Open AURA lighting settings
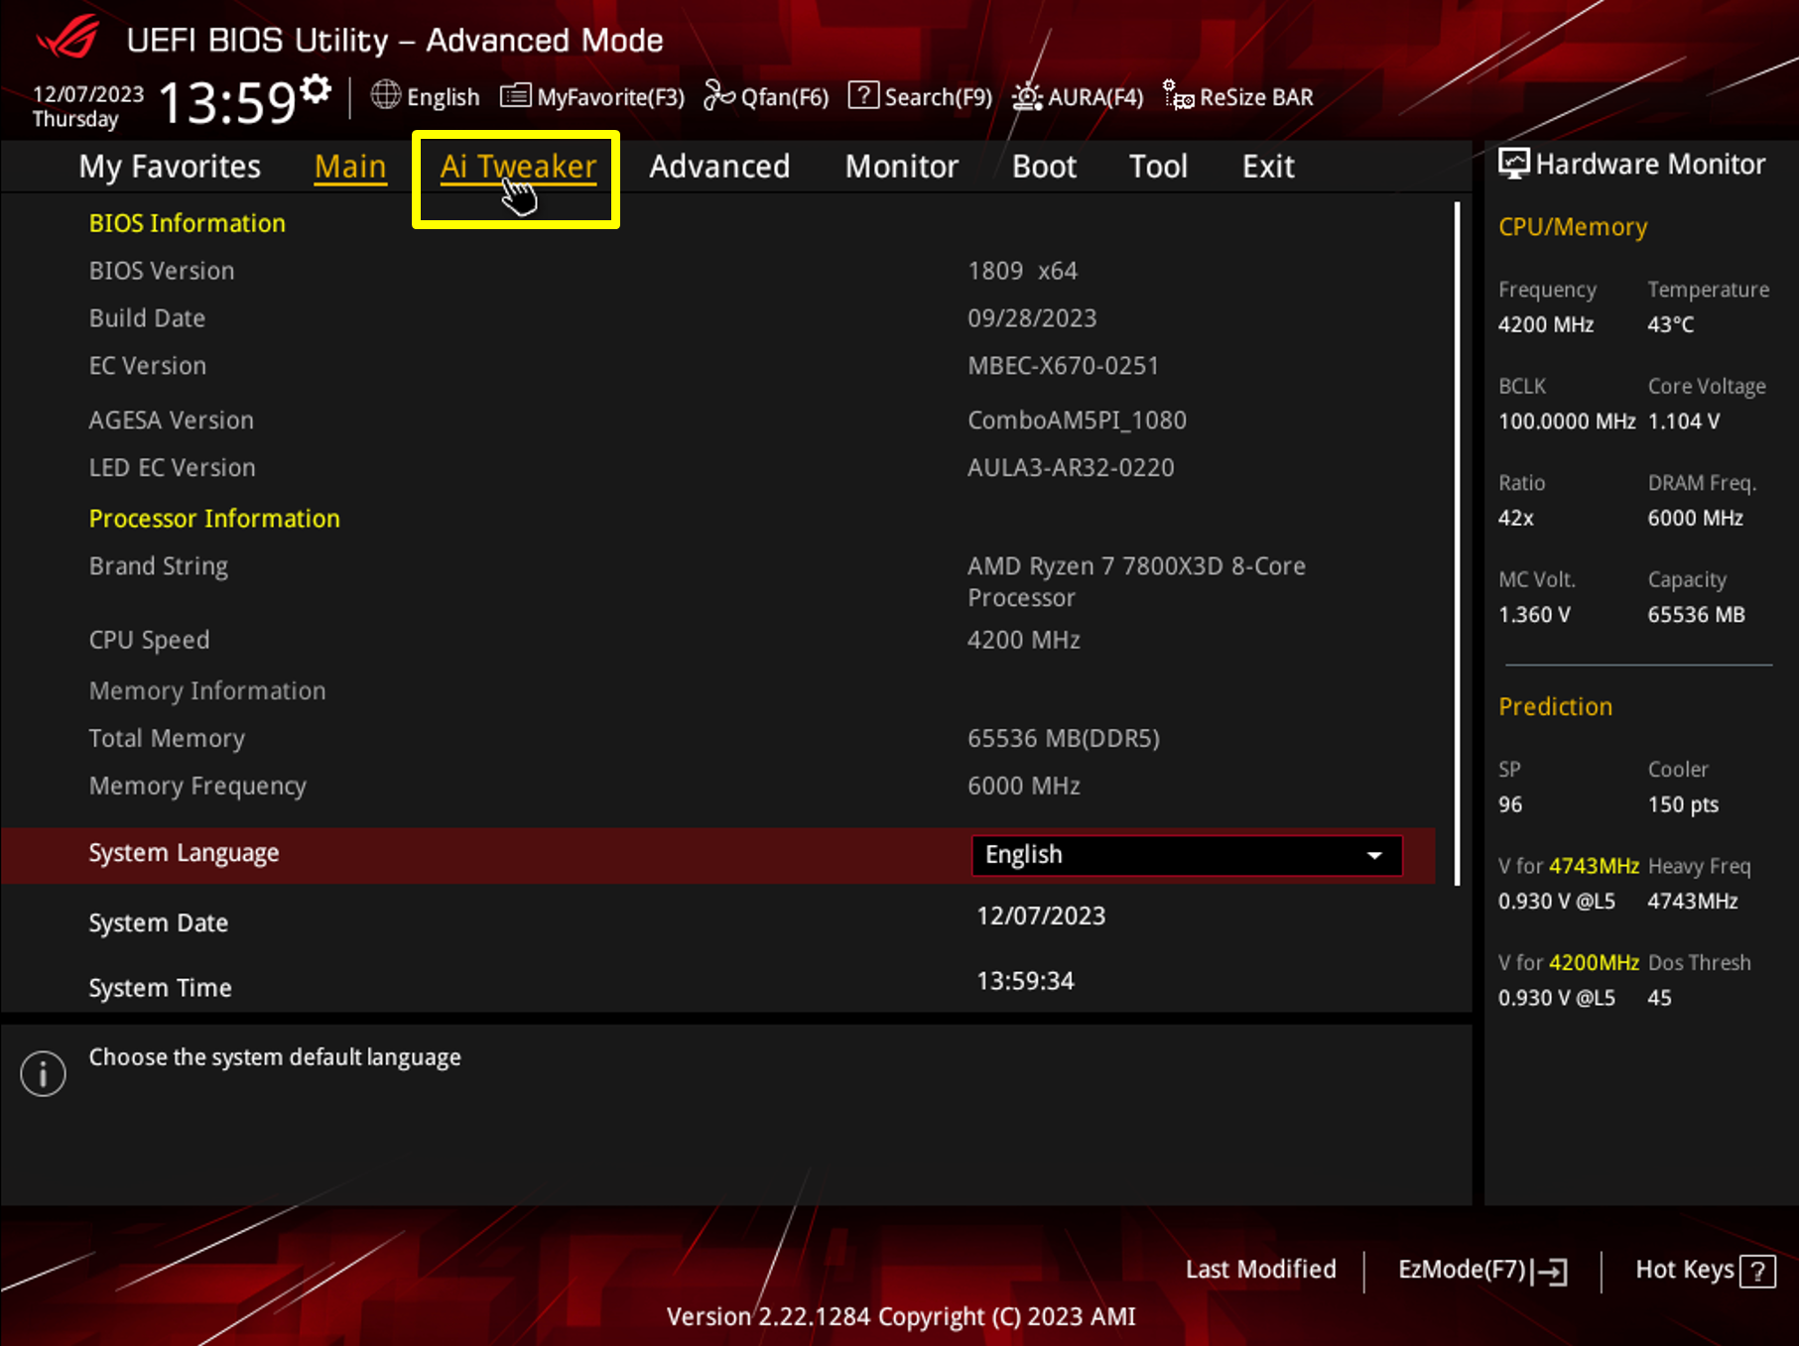The height and width of the screenshot is (1346, 1799). (1077, 96)
